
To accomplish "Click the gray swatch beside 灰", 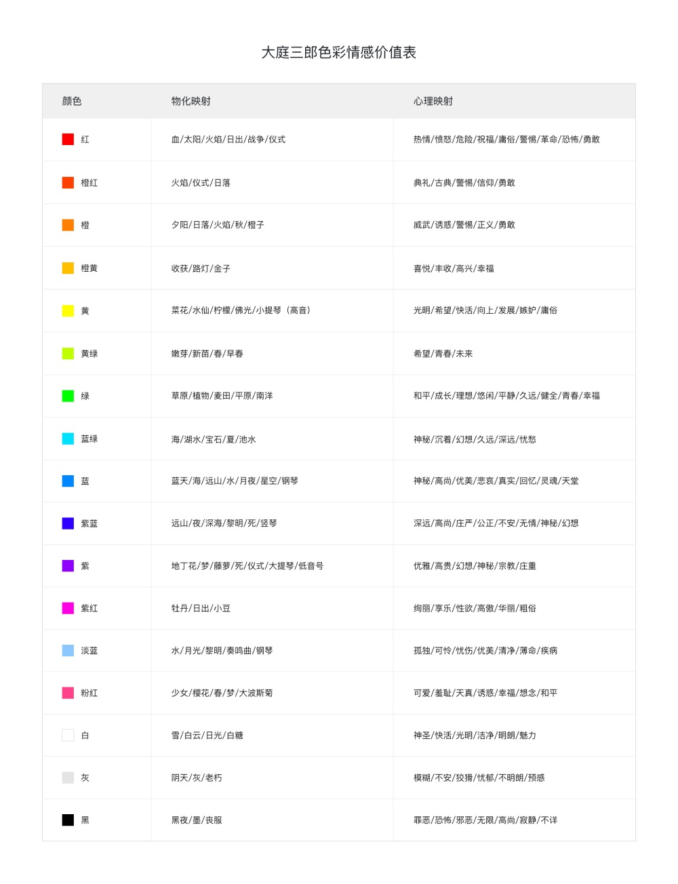I will pyautogui.click(x=68, y=778).
